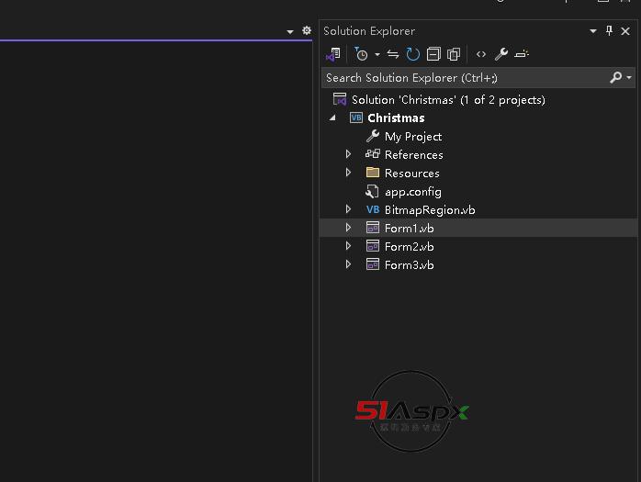The height and width of the screenshot is (482, 641).
Task: Open the Pending Changes Filter clock icon
Action: click(361, 54)
